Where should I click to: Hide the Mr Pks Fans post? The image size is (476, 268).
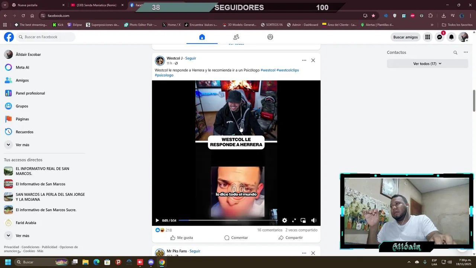[x=313, y=253]
